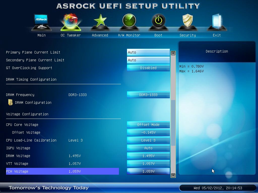Screen dimensions: 258x193
Task: Open the Main monitor icon
Action: click(42, 22)
